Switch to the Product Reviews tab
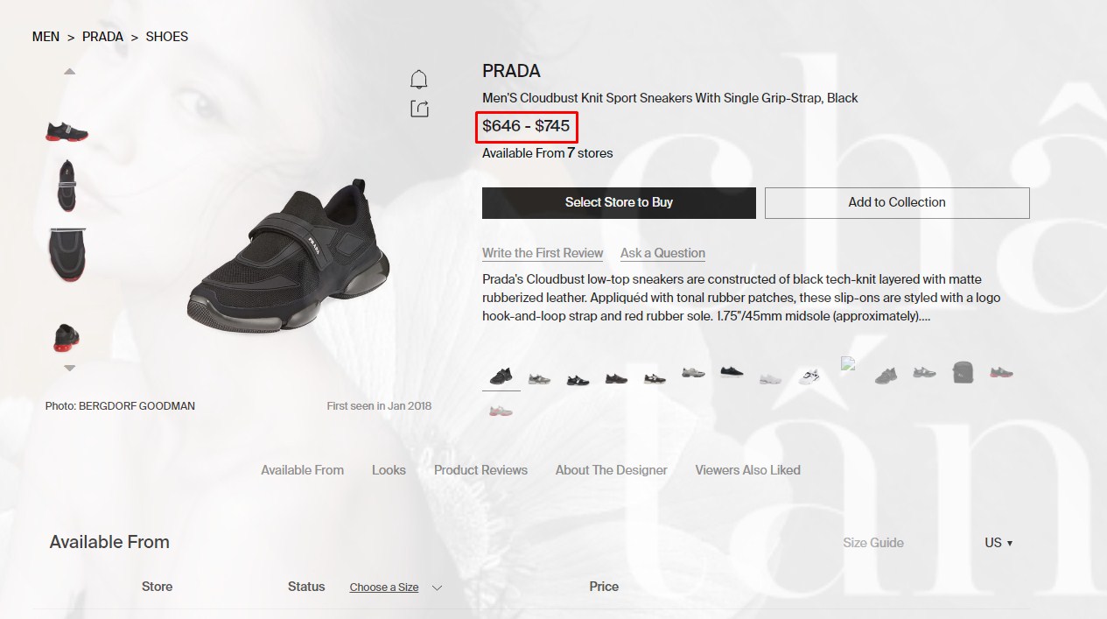The height and width of the screenshot is (619, 1107). click(x=480, y=470)
